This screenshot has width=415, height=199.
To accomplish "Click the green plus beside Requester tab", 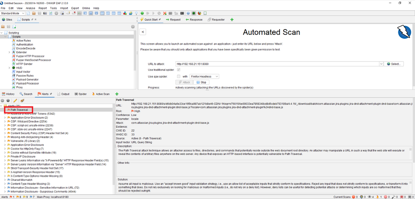I will point(232,19).
